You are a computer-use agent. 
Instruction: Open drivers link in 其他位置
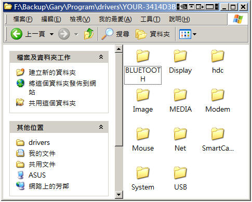(x=39, y=142)
